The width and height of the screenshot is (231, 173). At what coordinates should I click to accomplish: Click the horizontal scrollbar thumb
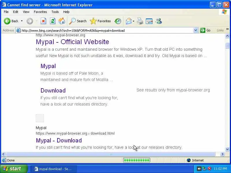coord(111,154)
